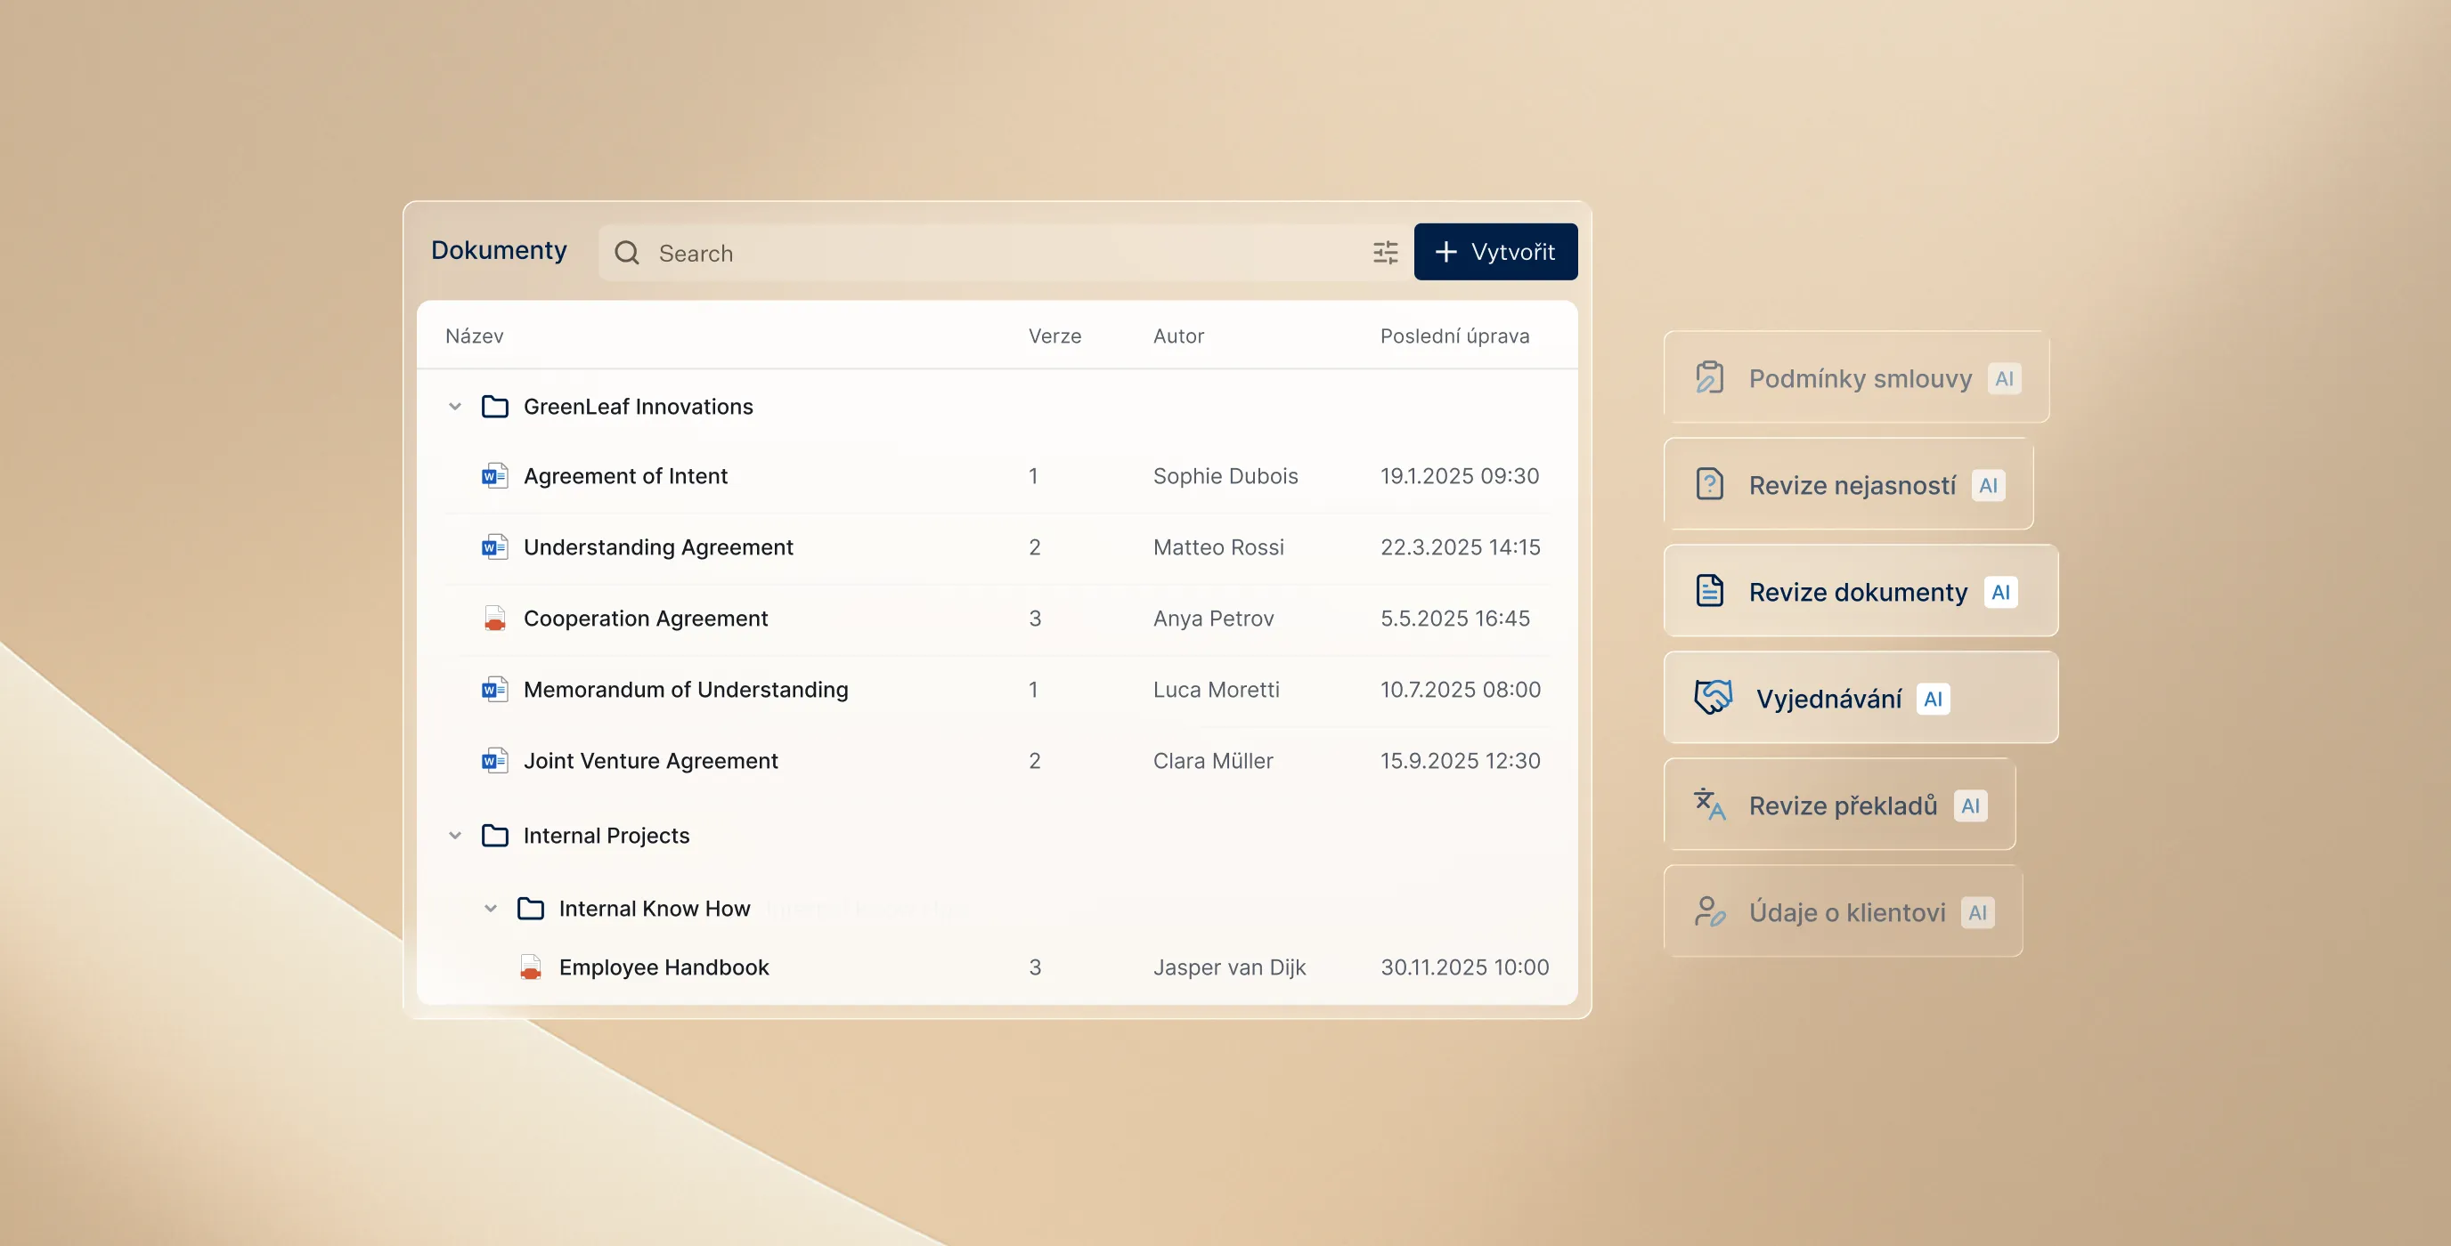Screen dimensions: 2451x1246
Task: Collapse the Internal Know How subfolder
Action: coord(490,910)
